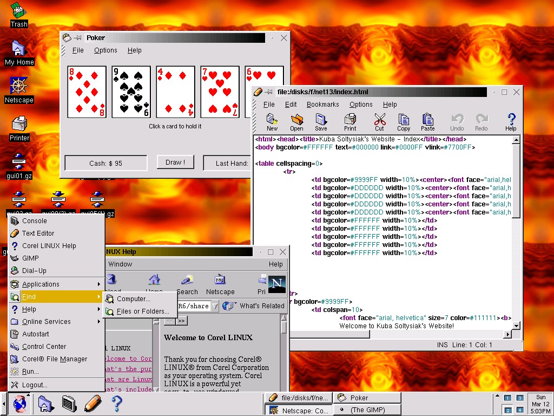The height and width of the screenshot is (416, 554).
Task: Open the Options menu in Poker
Action: [105, 50]
